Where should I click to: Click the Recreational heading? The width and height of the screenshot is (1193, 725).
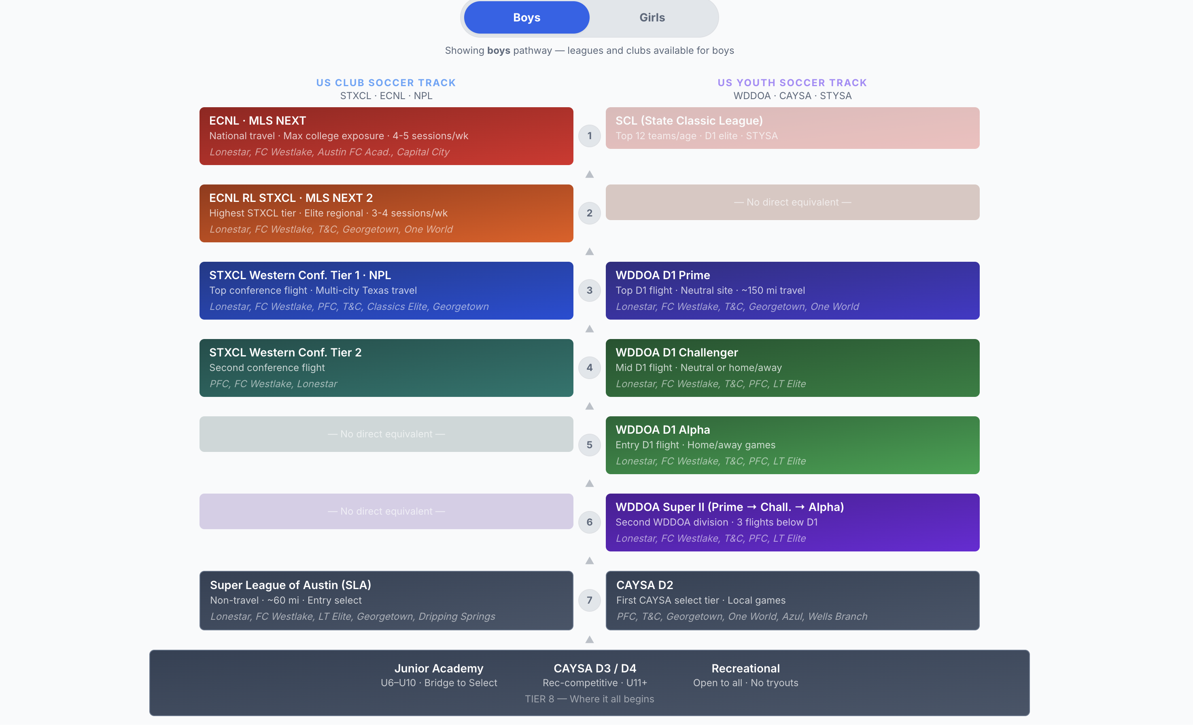pyautogui.click(x=745, y=668)
